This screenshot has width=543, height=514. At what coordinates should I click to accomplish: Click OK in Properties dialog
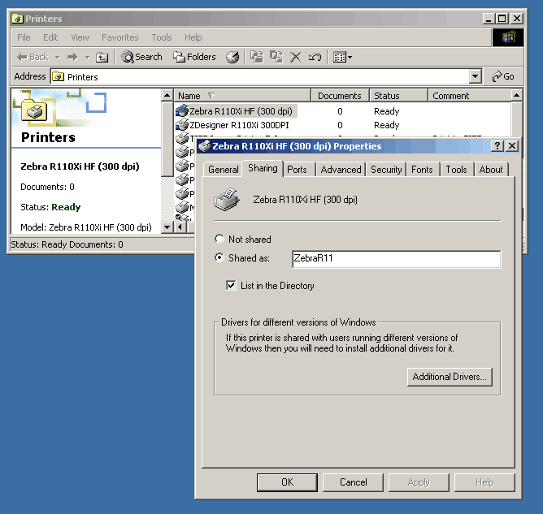[287, 482]
